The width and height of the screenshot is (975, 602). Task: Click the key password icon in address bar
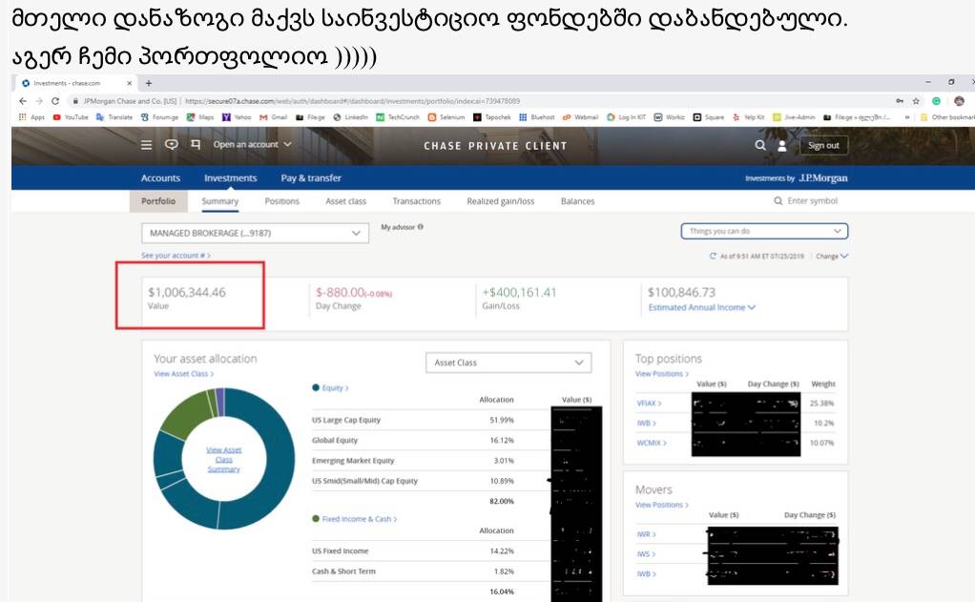coord(899,101)
